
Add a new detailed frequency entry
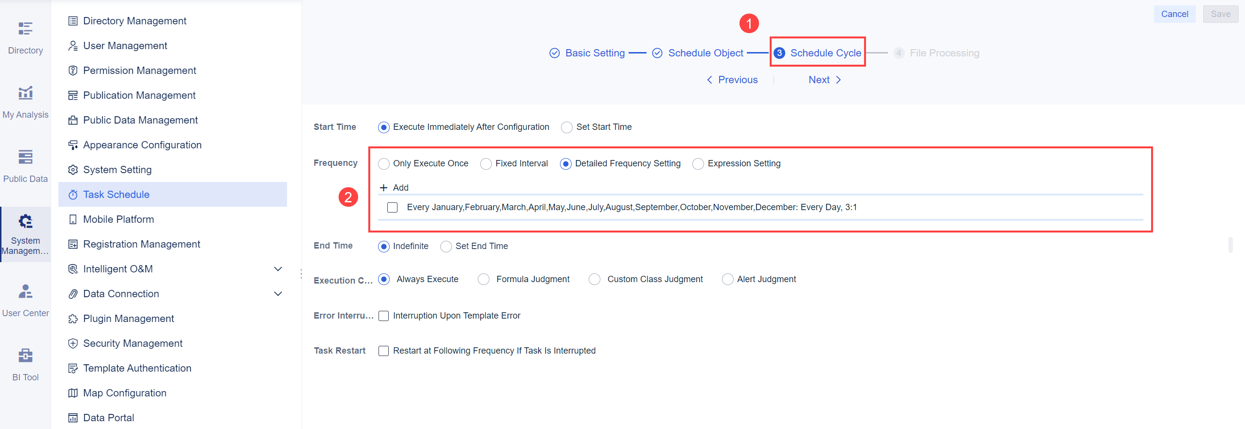(x=394, y=188)
